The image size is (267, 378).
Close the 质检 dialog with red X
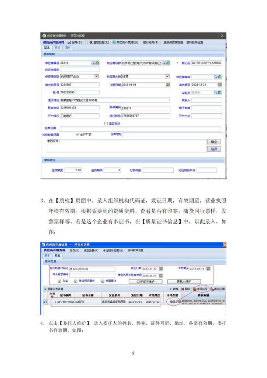[225, 245]
